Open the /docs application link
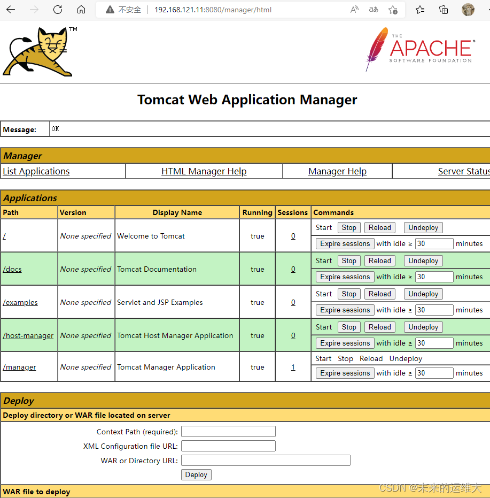This screenshot has height=498, width=490. pos(12,270)
